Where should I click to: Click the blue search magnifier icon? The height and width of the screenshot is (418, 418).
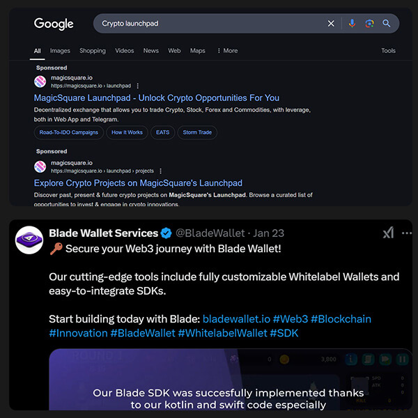coord(387,24)
